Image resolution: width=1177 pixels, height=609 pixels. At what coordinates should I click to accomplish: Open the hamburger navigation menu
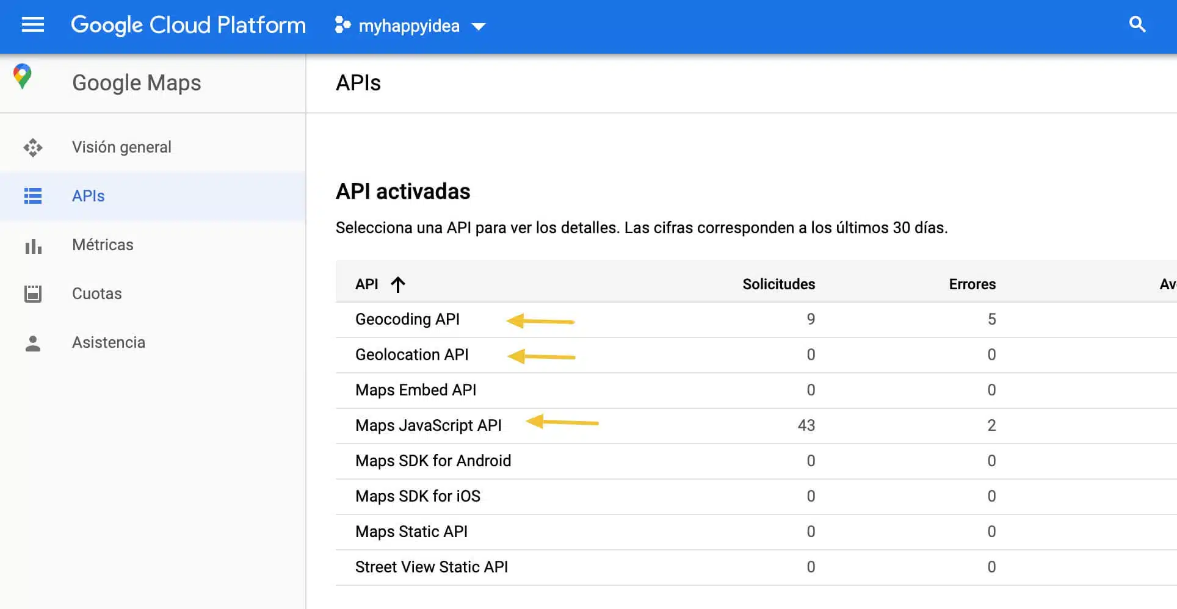click(x=33, y=25)
